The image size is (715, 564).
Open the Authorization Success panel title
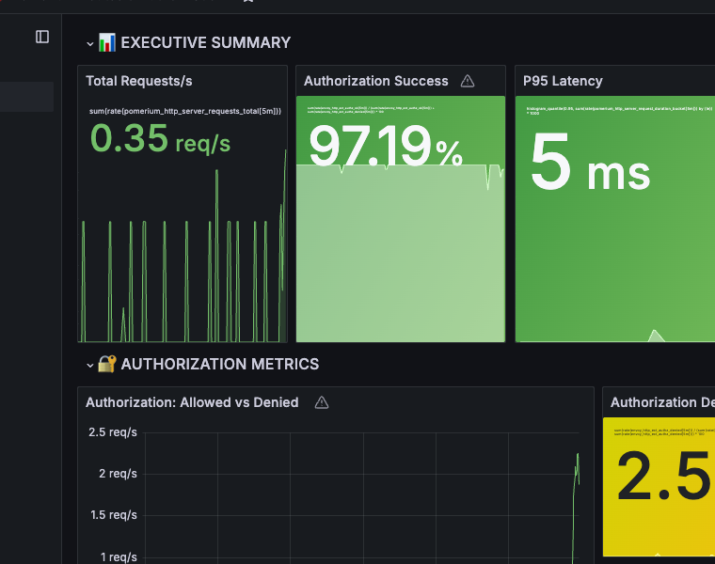(x=375, y=81)
